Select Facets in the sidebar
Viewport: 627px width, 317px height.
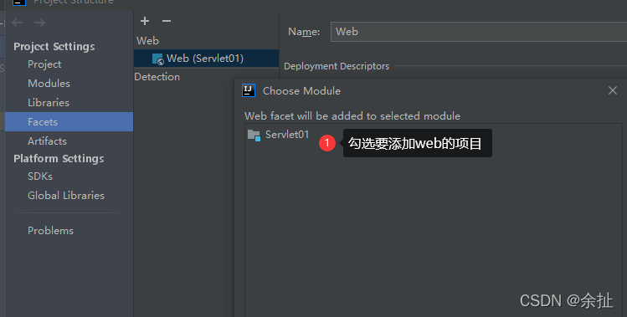[69, 121]
